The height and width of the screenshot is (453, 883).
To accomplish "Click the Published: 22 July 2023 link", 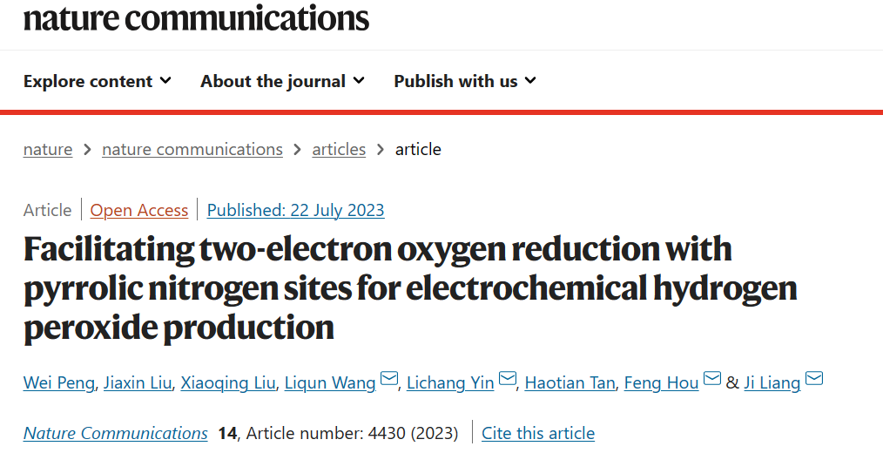I will (x=296, y=210).
